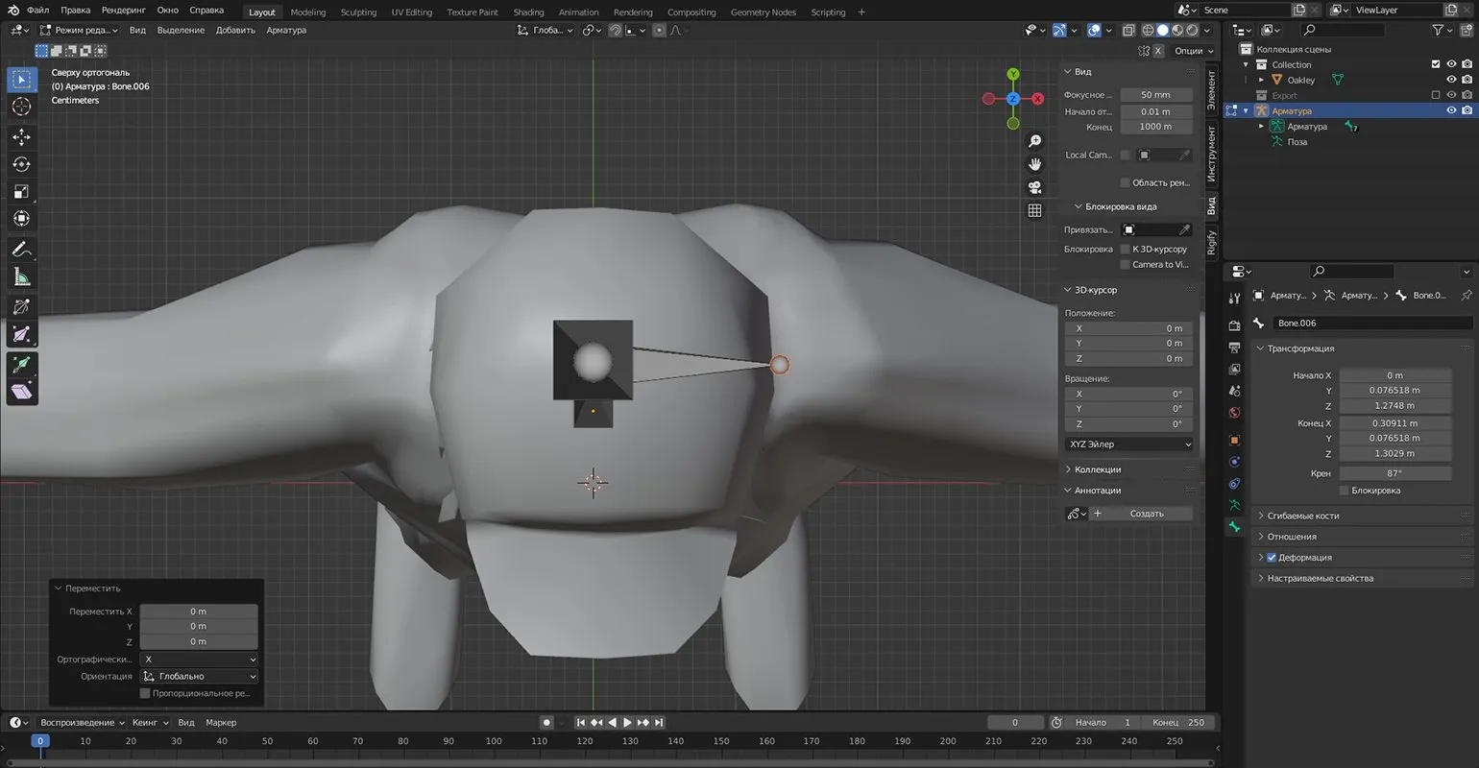Click the Фокусное 50 mm focal length field
Viewport: 1479px width, 768px height.
pos(1155,95)
